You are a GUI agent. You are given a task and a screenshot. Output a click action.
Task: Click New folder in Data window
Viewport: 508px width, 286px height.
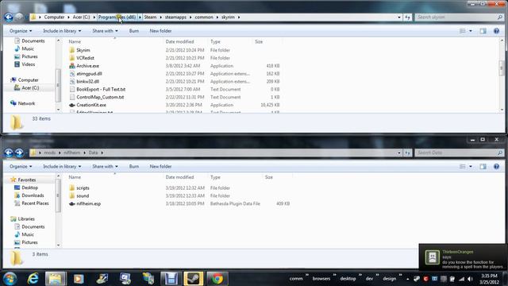pyautogui.click(x=160, y=166)
